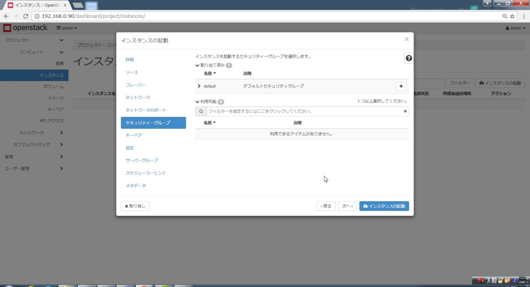530x287 pixels.
Task: Sort allocated list by 名前 header
Action: [210, 73]
